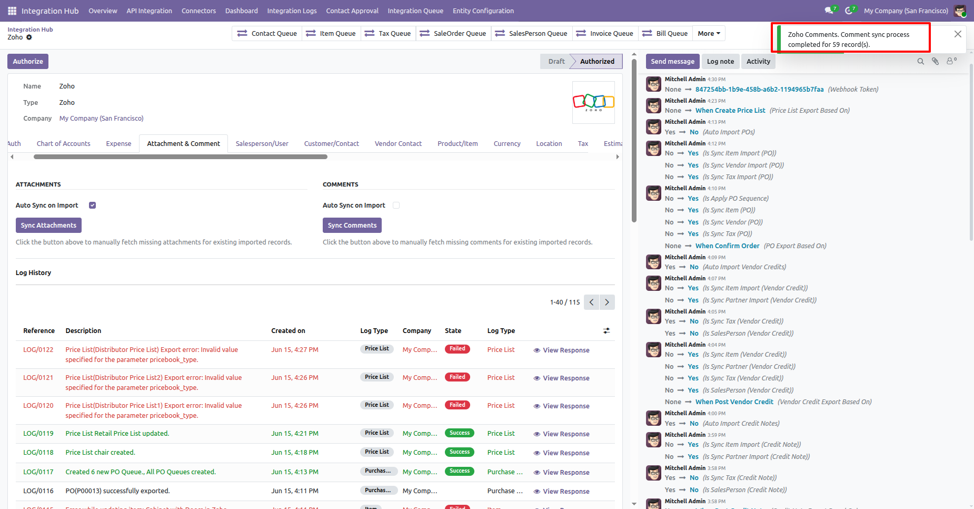The width and height of the screenshot is (974, 509).
Task: Open Connectors menu
Action: point(198,11)
